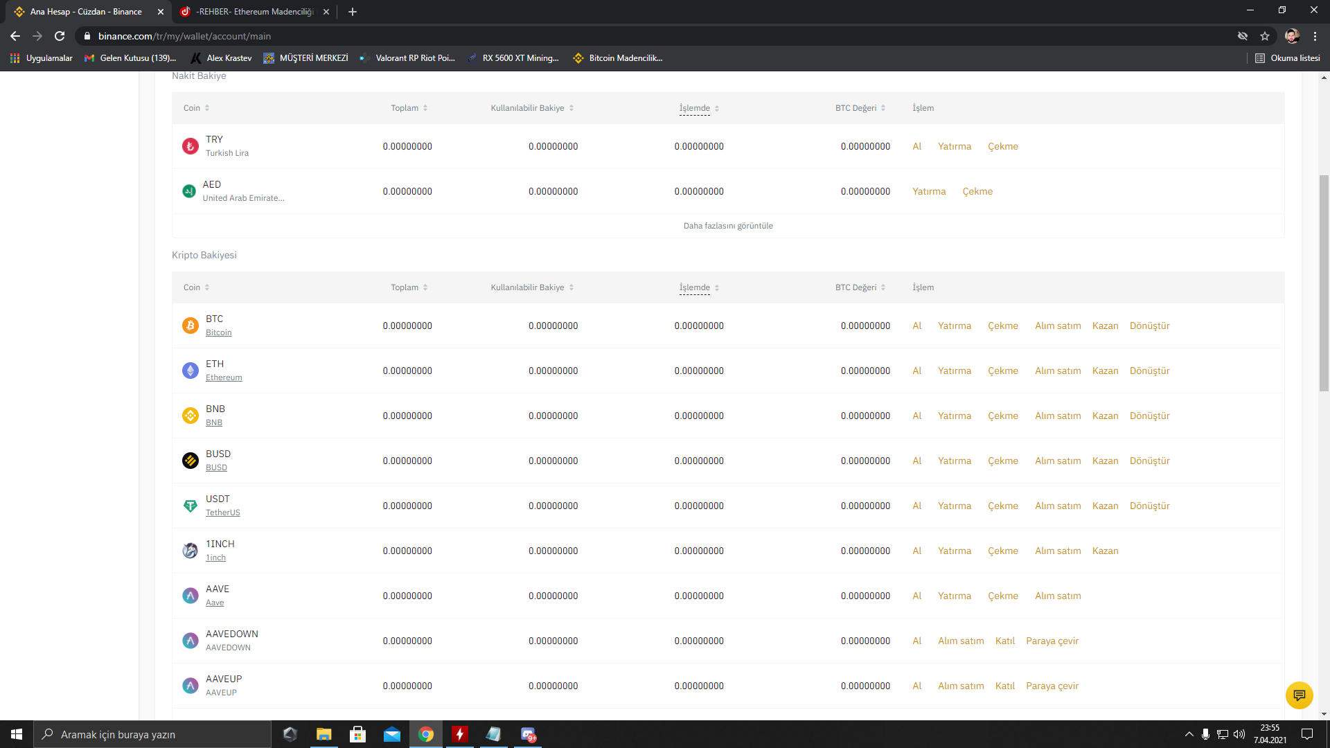Switch to the REHBER Ethereum Madenciliği tab
1330x748 pixels.
coord(254,12)
